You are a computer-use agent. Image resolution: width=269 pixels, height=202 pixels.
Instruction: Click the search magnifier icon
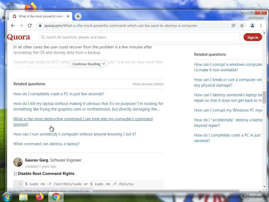tap(43, 37)
